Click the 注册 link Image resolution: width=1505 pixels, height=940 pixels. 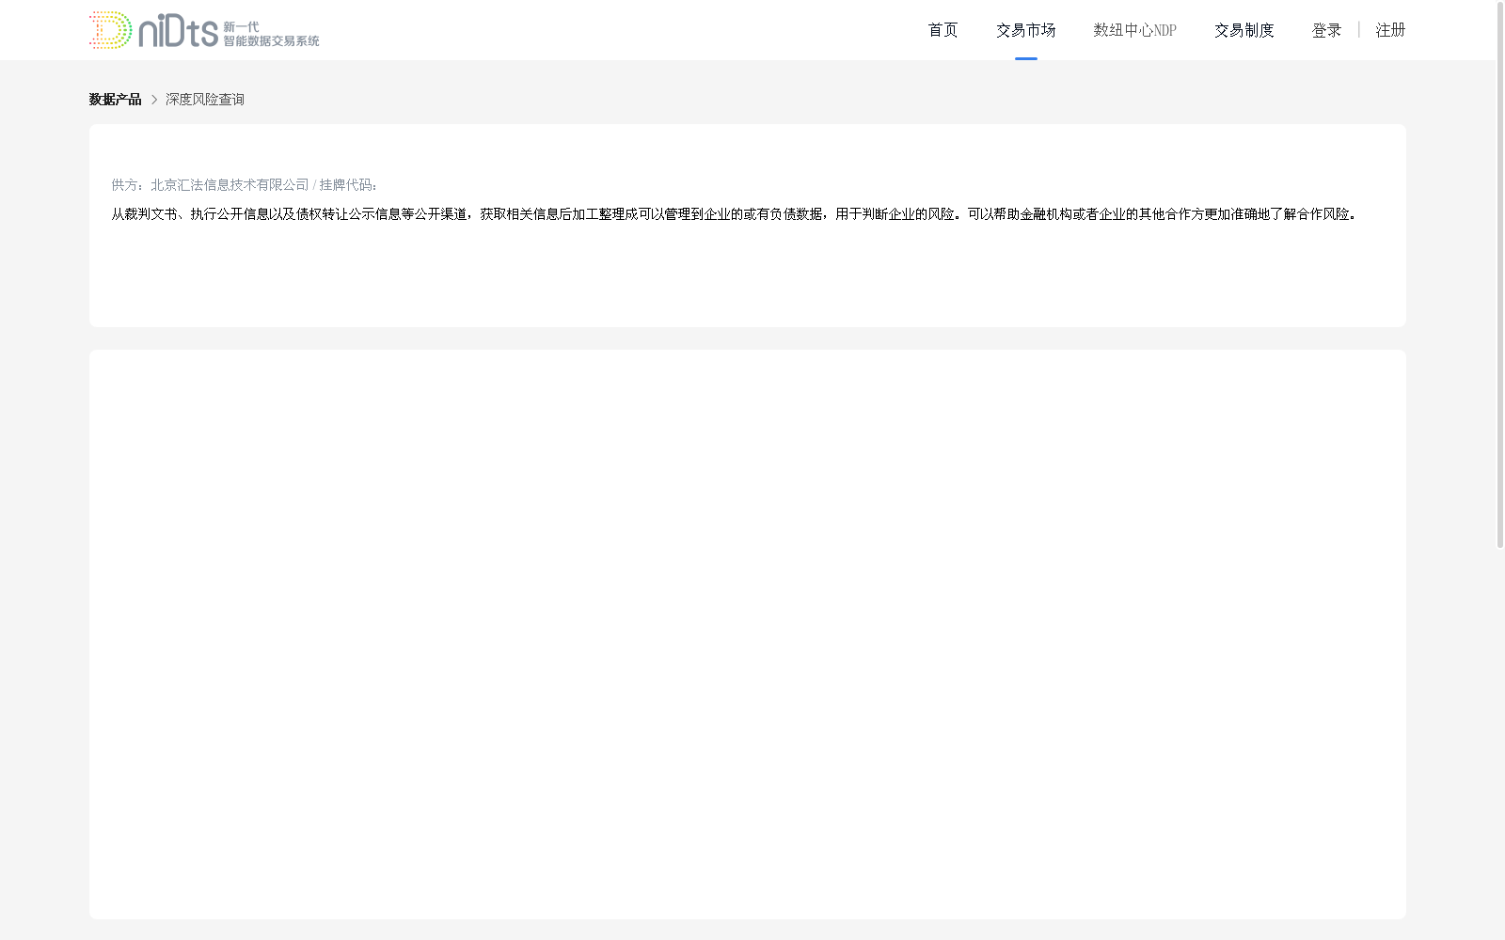[x=1390, y=30]
